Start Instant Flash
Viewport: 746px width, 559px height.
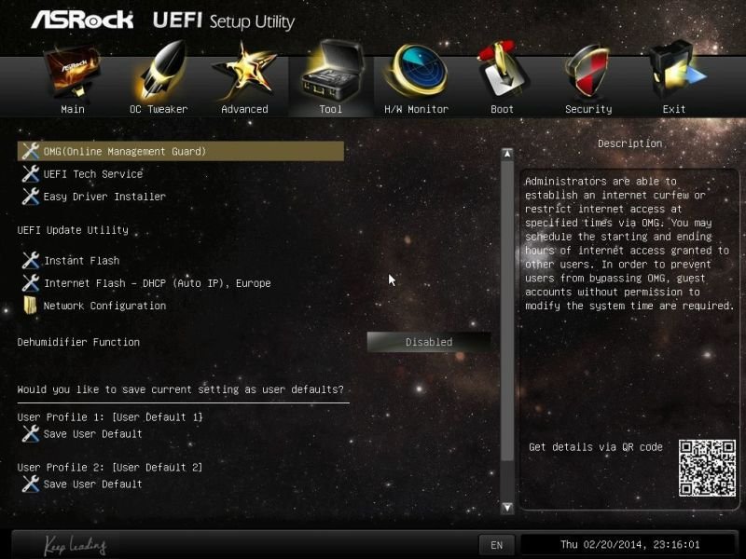[x=82, y=261]
